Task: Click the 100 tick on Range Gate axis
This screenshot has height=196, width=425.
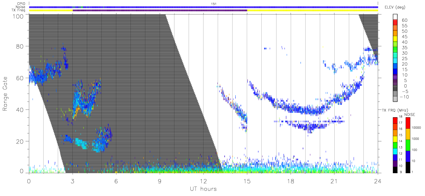Action: point(18,17)
